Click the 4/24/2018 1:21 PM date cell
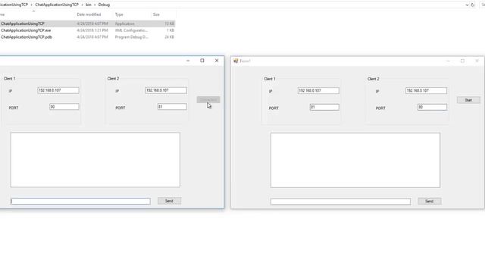The height and width of the screenshot is (273, 485). [x=92, y=30]
